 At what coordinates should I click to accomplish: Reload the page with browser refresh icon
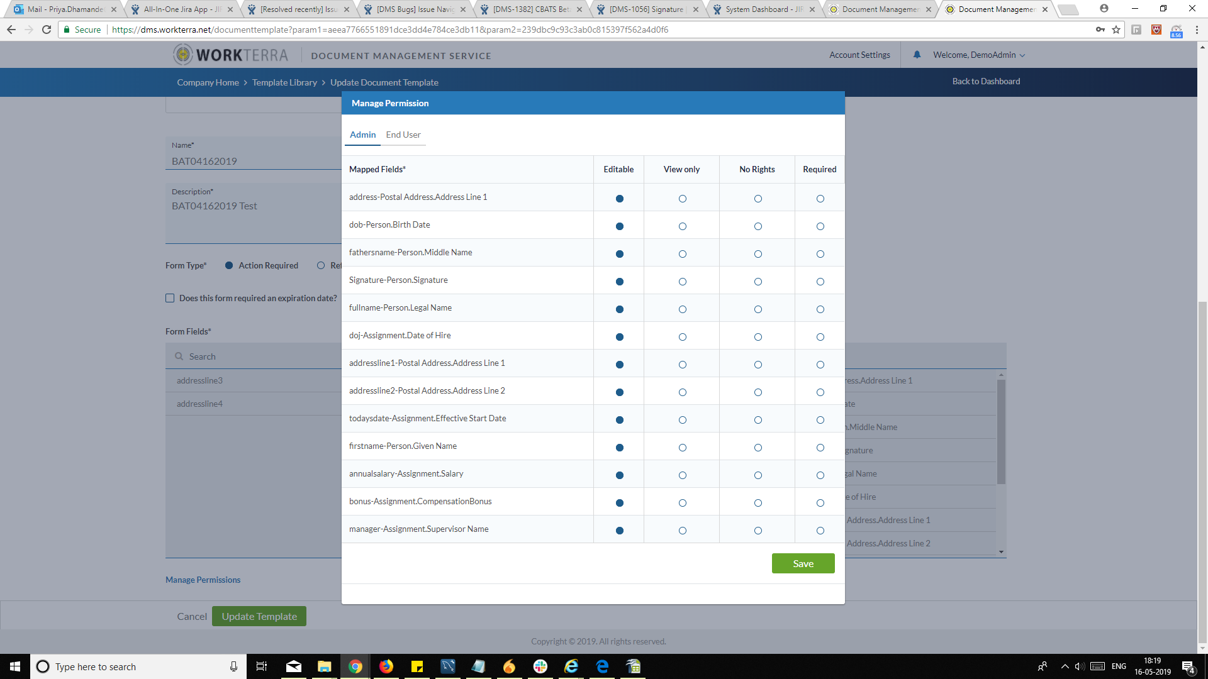(x=47, y=30)
